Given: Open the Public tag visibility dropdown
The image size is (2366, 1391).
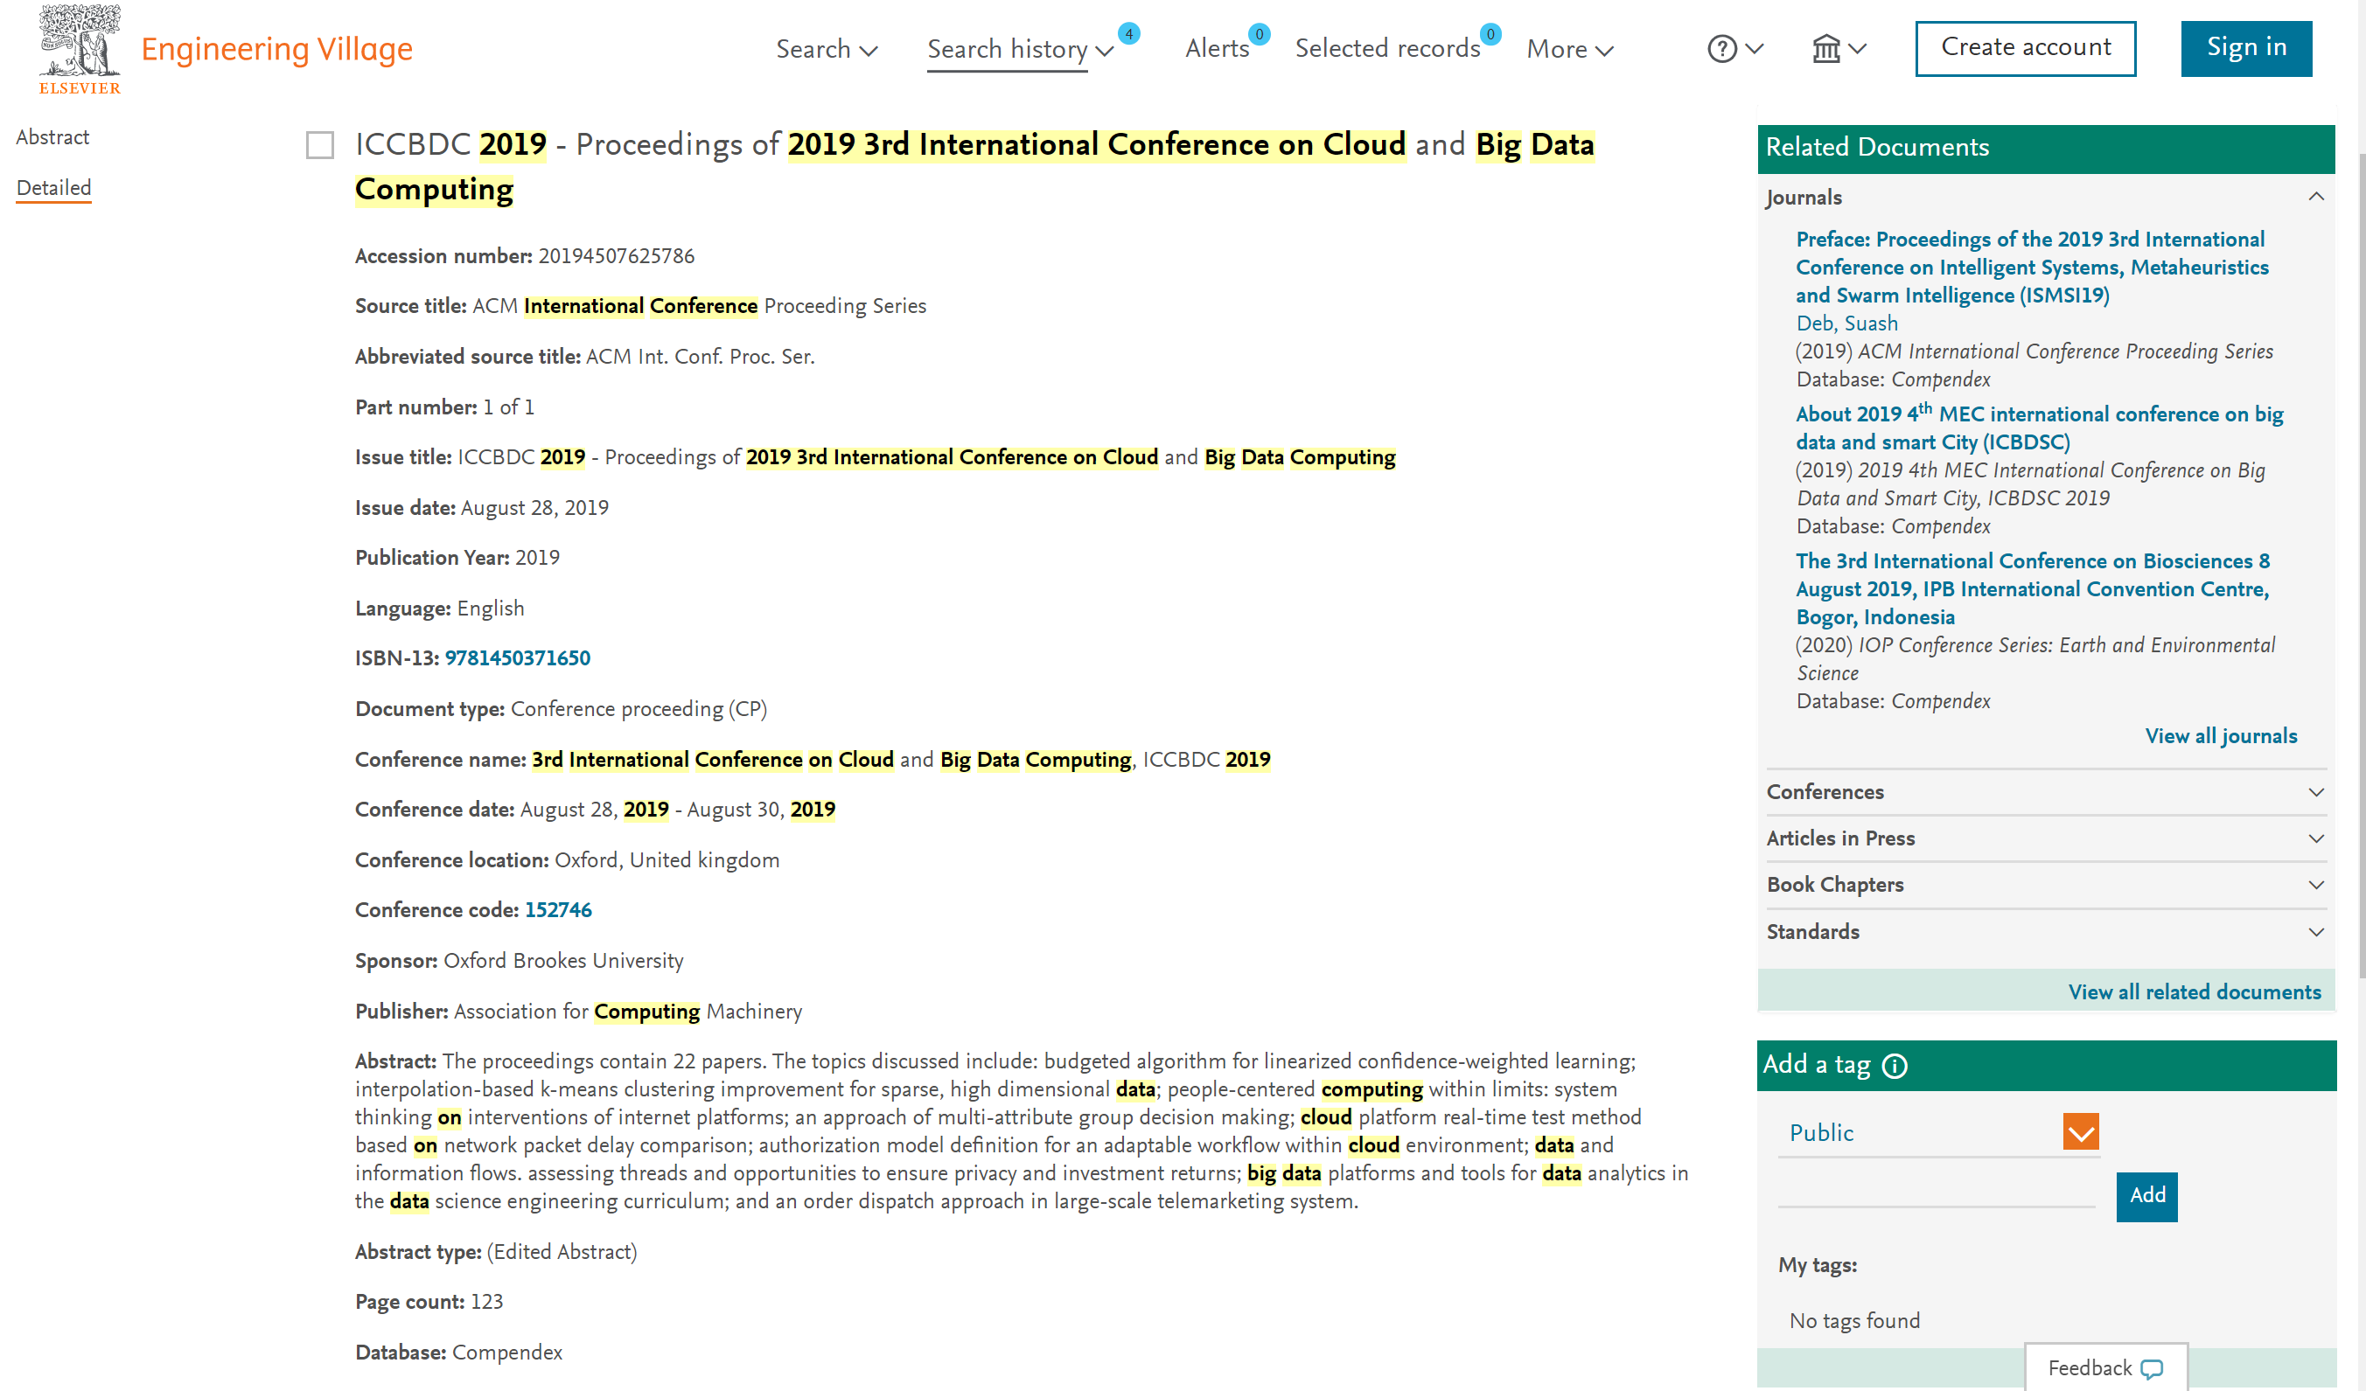Looking at the screenshot, I should click(x=2081, y=1133).
